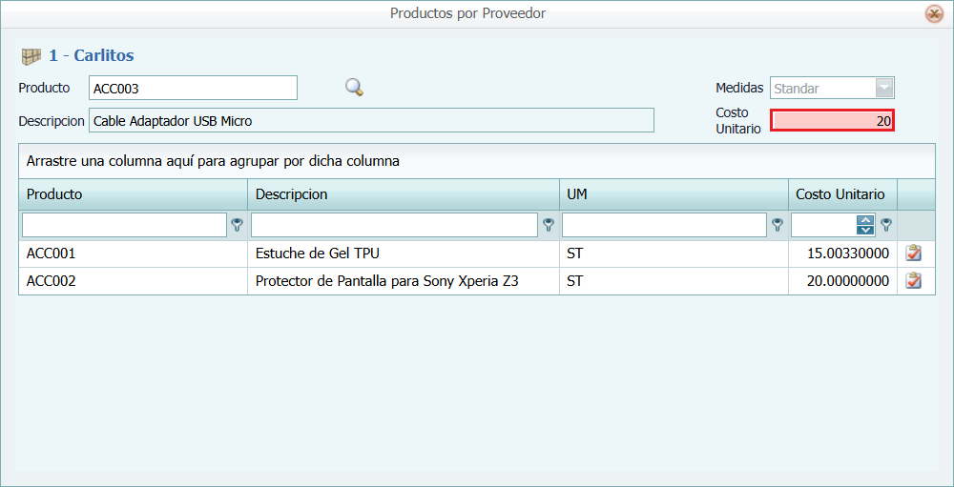The width and height of the screenshot is (954, 487).
Task: Expand the Medidas dropdown
Action: pyautogui.click(x=884, y=89)
